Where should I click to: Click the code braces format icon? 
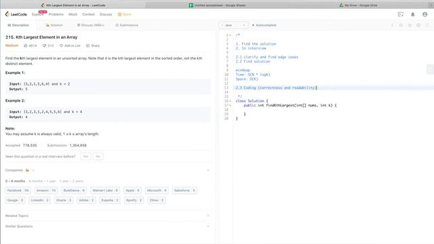point(401,25)
